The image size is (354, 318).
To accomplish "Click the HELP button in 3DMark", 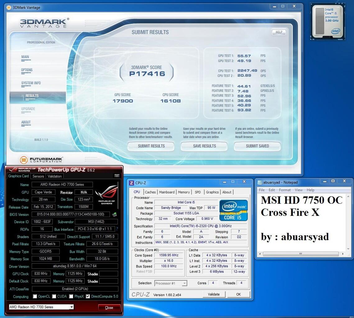I will [x=279, y=32].
